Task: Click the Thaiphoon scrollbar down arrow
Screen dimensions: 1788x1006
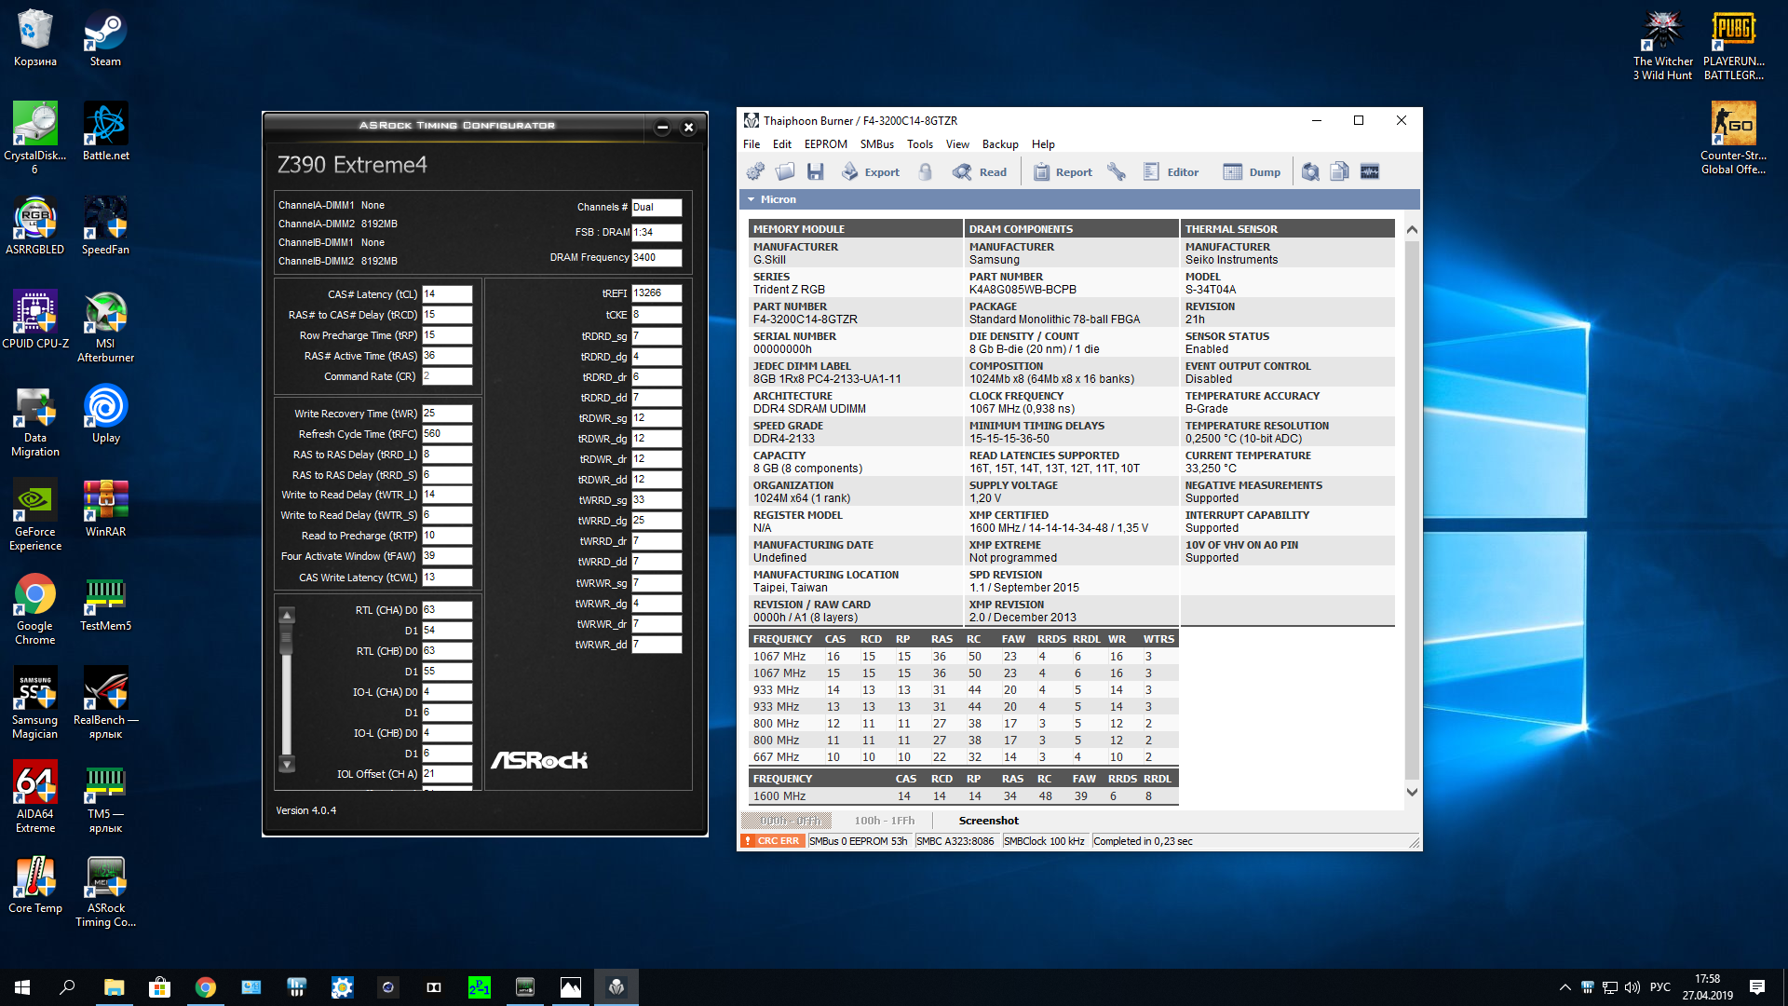Action: coord(1412,792)
